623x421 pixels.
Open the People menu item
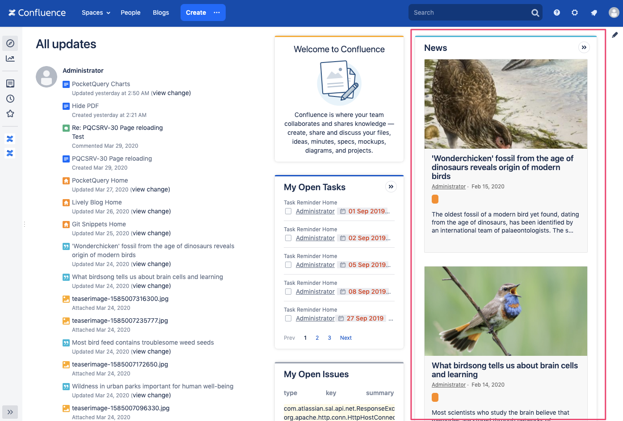point(130,13)
